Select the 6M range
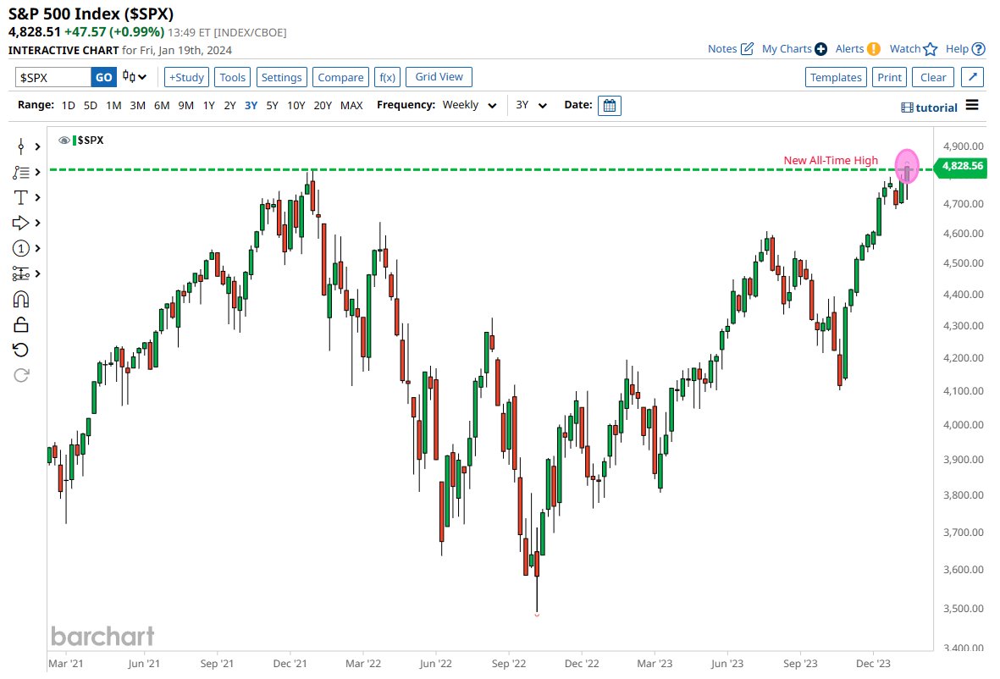The image size is (1000, 679). [162, 105]
